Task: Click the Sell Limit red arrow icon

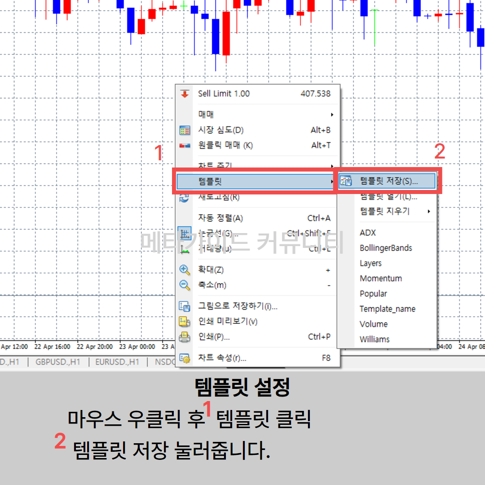Action: [x=185, y=94]
